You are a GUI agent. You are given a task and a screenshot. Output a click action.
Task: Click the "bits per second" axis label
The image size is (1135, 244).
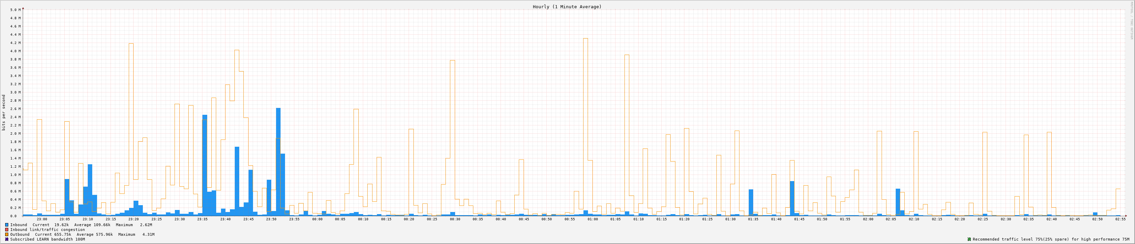click(4, 112)
